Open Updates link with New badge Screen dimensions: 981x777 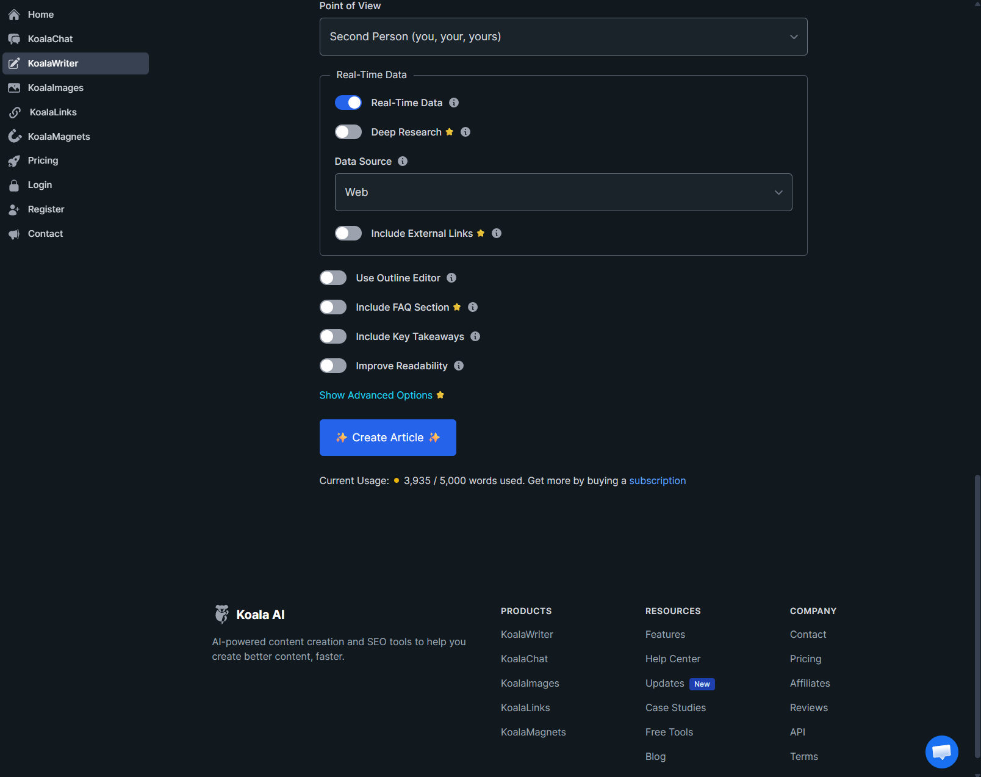(x=665, y=683)
